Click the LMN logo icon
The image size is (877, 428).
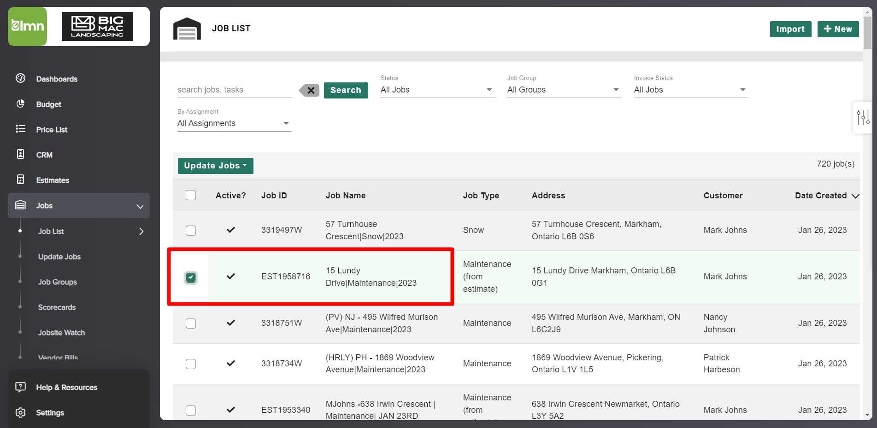click(x=28, y=26)
